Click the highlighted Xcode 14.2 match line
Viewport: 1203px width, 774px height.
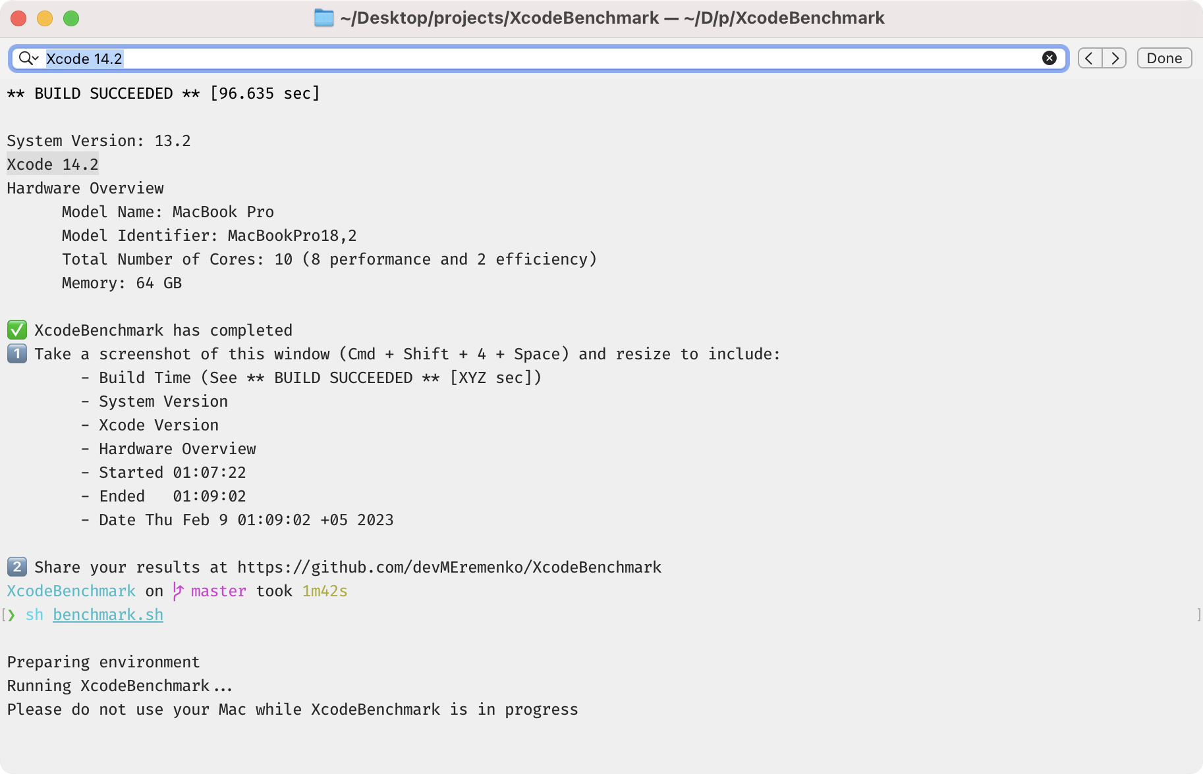(x=53, y=165)
